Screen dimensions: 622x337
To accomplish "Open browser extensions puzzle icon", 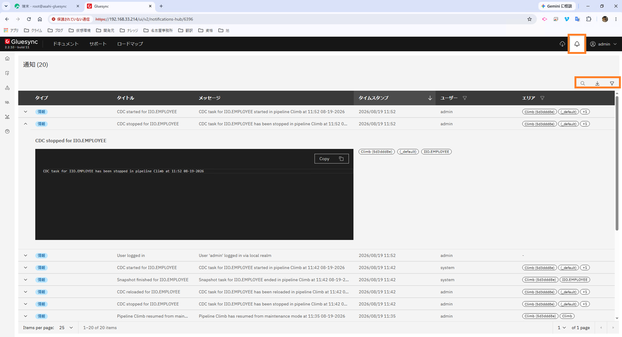I will point(589,19).
